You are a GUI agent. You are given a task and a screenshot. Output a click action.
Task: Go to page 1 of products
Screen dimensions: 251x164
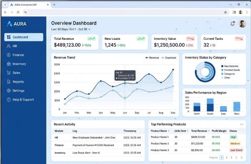click(222, 158)
